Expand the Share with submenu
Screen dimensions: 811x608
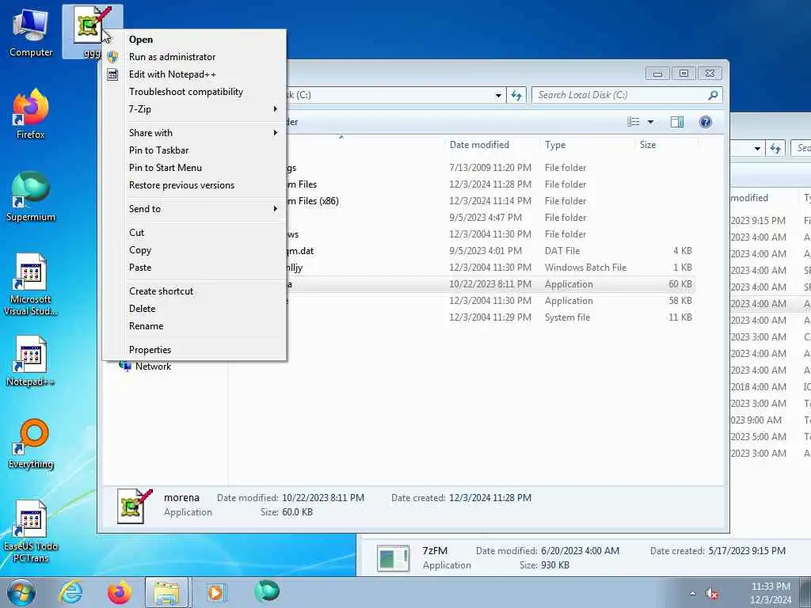click(195, 133)
